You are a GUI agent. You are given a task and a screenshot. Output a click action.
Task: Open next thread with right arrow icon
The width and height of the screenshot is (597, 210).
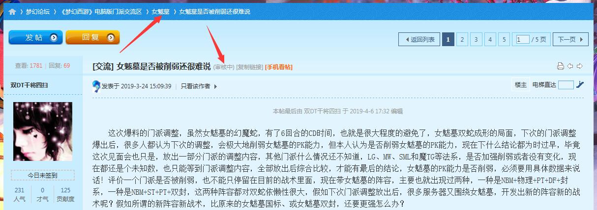[580, 66]
